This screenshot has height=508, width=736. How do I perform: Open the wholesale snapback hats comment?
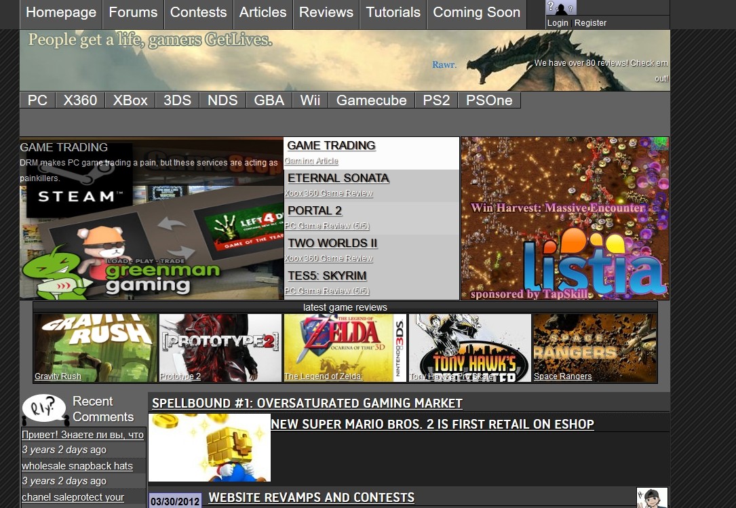77,466
